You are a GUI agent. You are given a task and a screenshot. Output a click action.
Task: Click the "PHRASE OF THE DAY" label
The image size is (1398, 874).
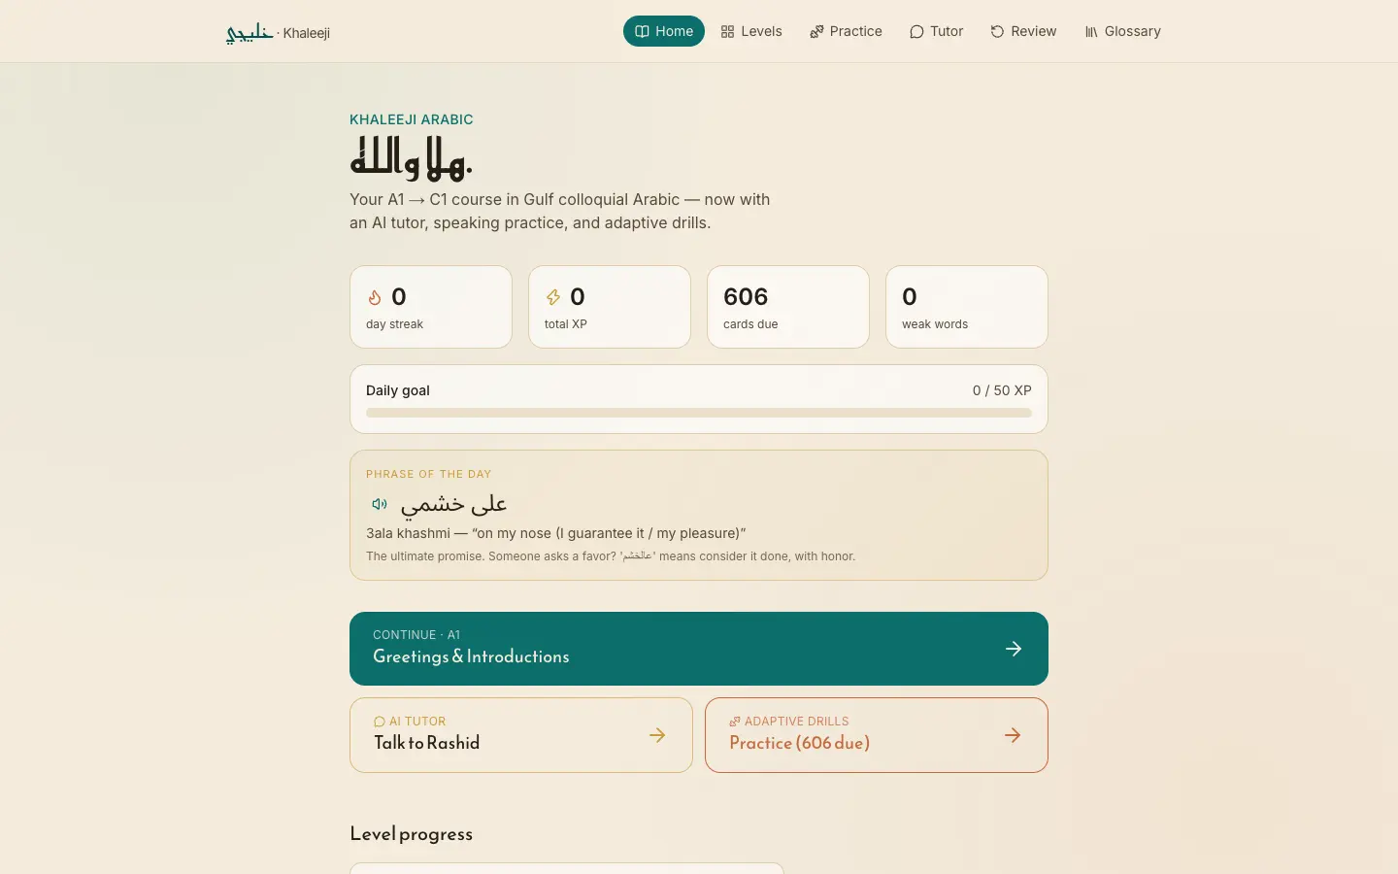click(x=429, y=474)
